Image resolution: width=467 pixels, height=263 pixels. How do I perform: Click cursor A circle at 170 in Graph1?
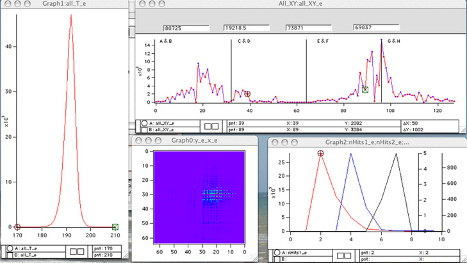pos(17,227)
